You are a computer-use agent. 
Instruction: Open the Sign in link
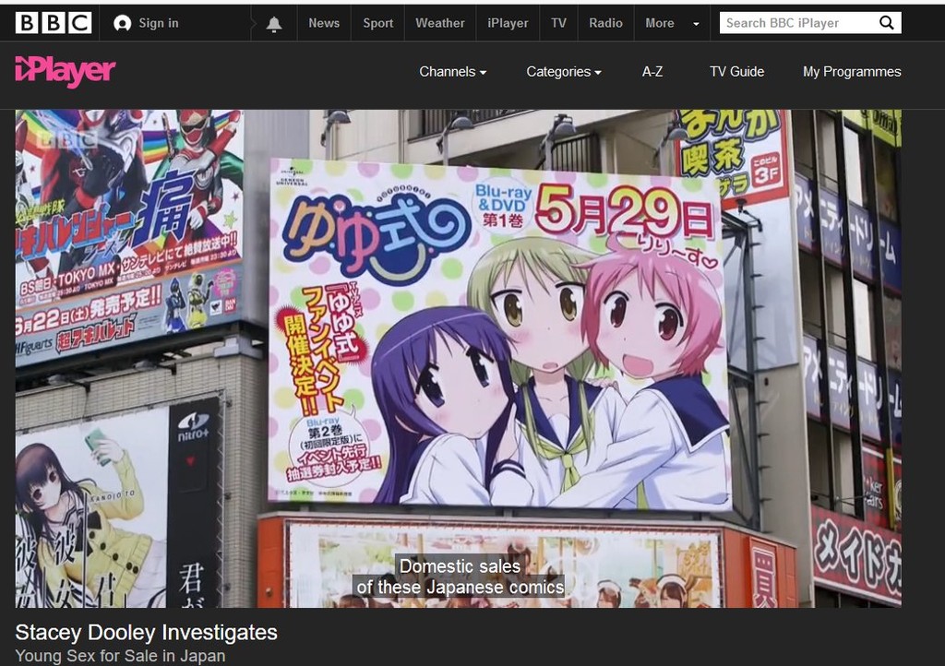coord(159,23)
